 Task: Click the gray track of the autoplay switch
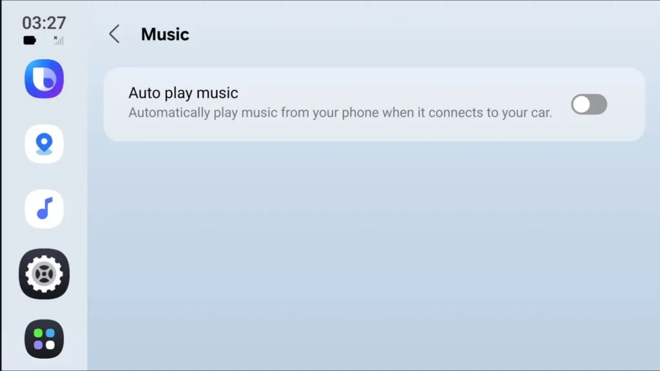tap(599, 104)
